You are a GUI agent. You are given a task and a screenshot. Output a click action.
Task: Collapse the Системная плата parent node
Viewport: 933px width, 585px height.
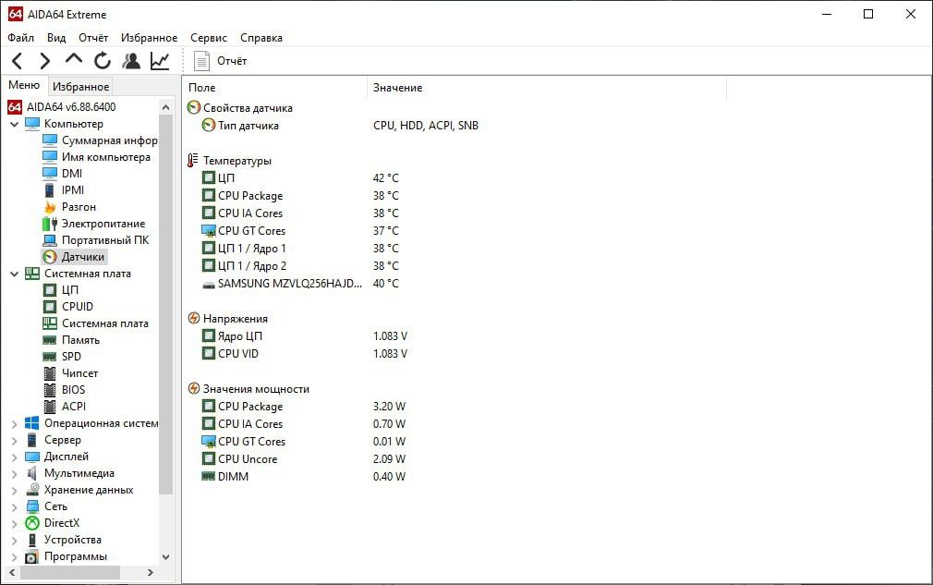point(14,274)
